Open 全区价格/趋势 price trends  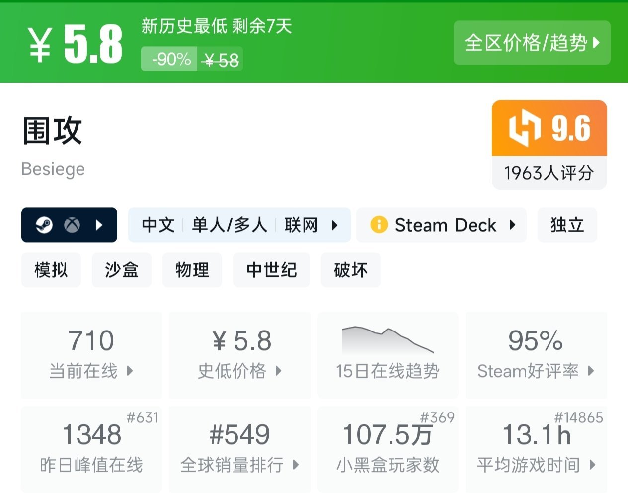click(x=532, y=43)
